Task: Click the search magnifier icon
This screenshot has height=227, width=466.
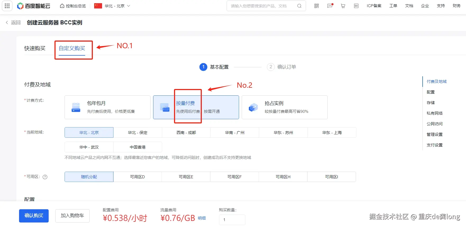Action: point(299,6)
